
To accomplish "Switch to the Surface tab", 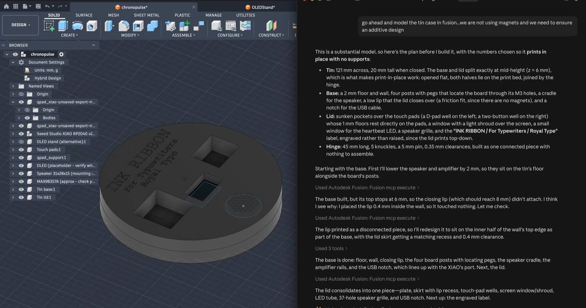I will coord(84,15).
